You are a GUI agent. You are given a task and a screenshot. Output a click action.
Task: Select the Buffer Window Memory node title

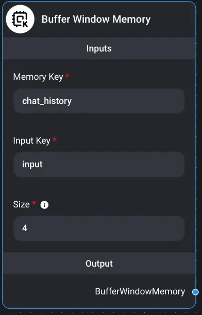[96, 19]
